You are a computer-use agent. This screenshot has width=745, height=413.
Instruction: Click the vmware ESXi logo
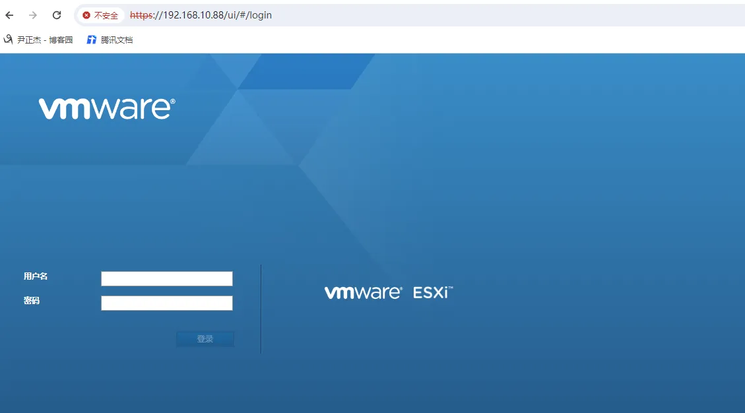point(389,292)
